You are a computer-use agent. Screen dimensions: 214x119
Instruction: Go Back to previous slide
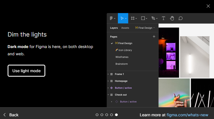click(x=14, y=115)
